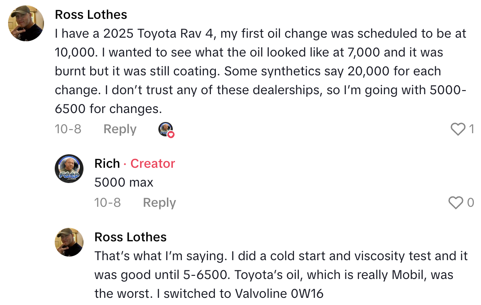Viewport: 481px width, 305px height.
Task: Click the username Rich
Action: coord(107,163)
